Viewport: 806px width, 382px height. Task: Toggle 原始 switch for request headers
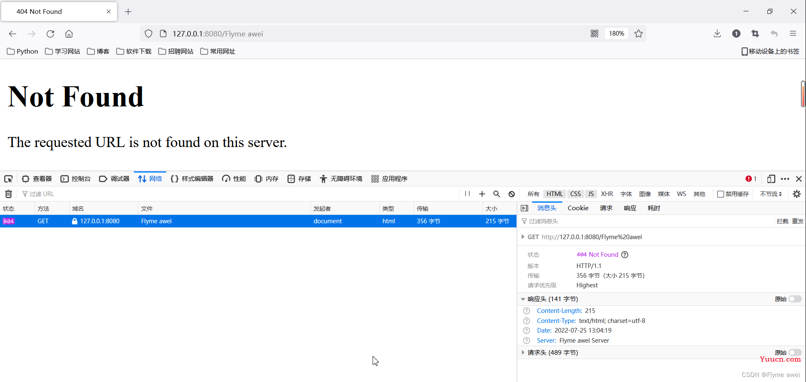pyautogui.click(x=795, y=353)
